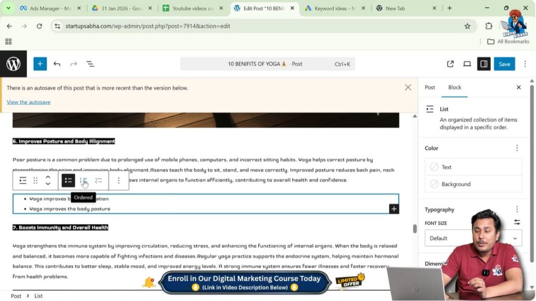
Task: Open the Document Overview list view
Action: point(90,64)
